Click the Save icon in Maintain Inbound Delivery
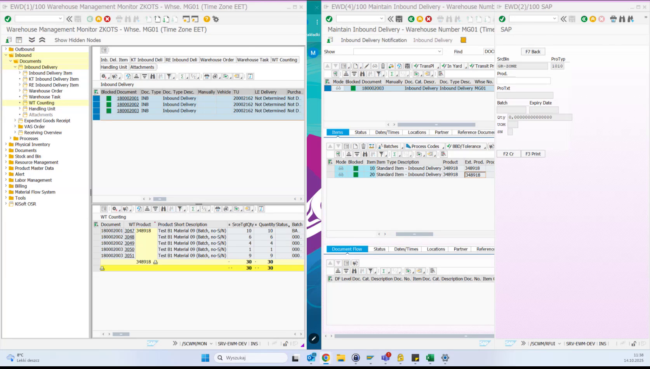Viewport: 650px width, 369px height. pos(408,66)
